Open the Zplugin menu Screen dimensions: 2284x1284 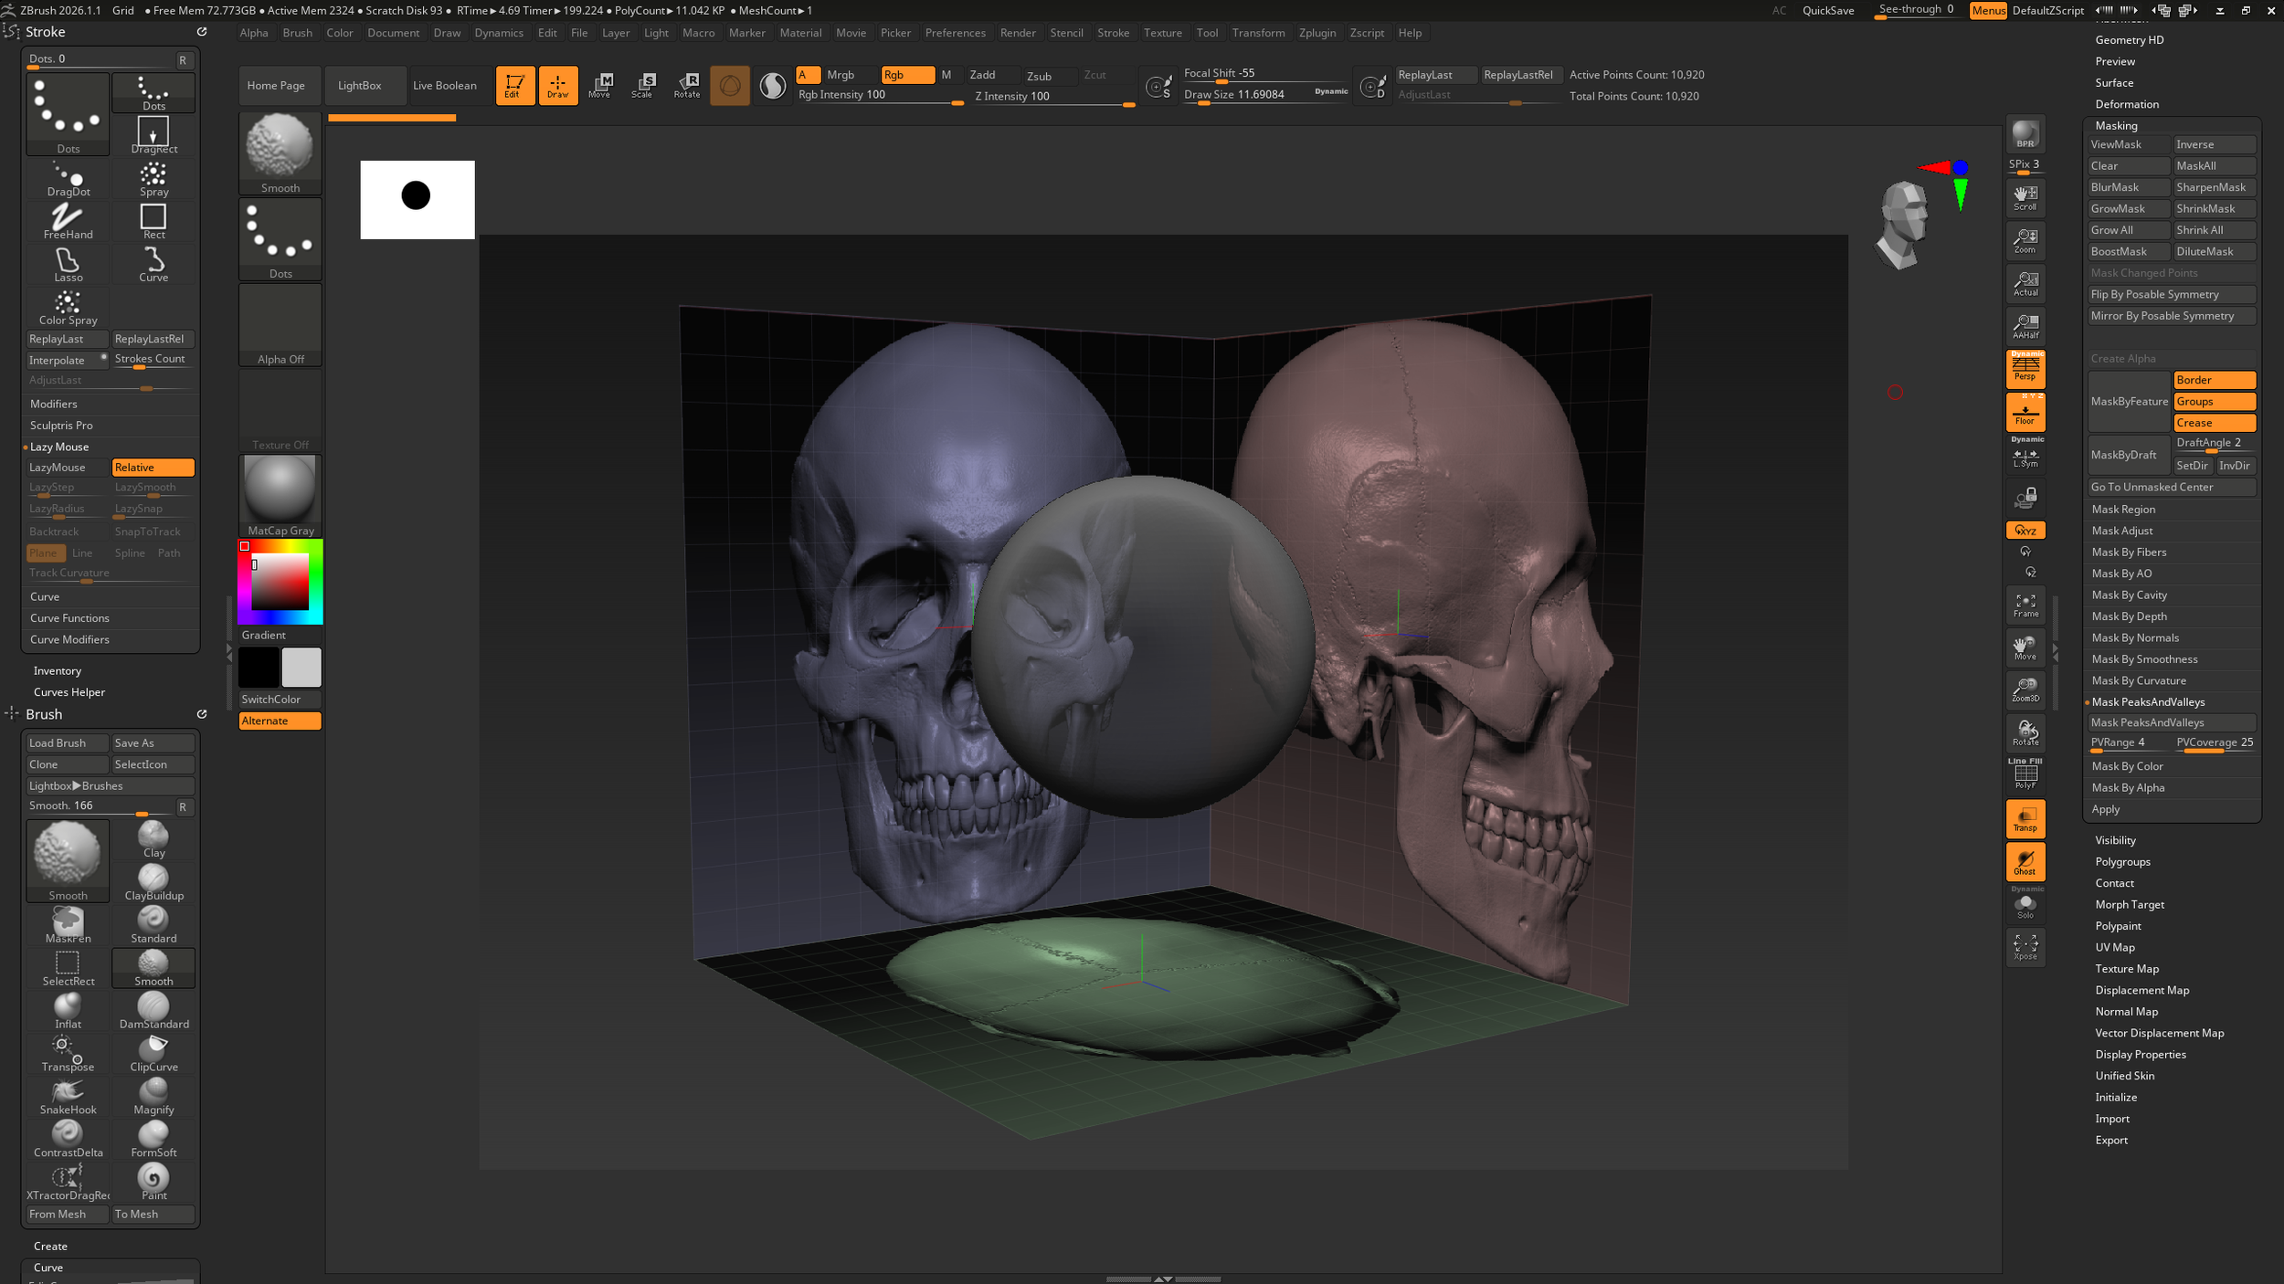click(1316, 33)
